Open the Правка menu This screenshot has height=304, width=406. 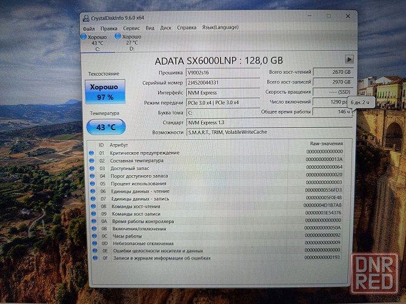[x=108, y=28]
